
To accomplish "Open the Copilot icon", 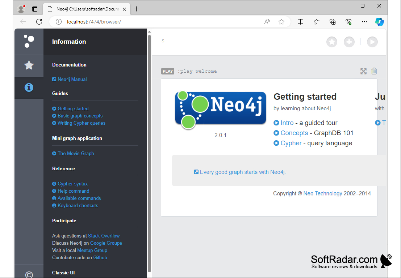I will click(x=380, y=22).
